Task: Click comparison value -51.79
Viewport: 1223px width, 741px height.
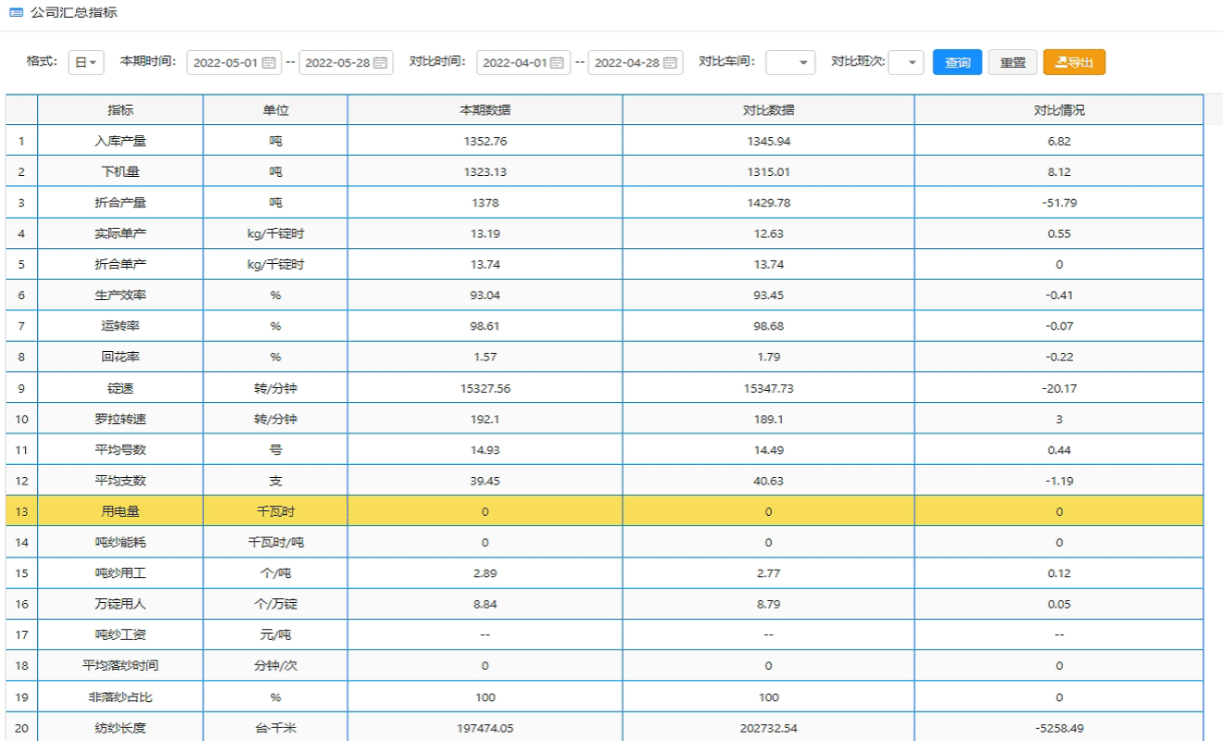Action: pos(1058,203)
